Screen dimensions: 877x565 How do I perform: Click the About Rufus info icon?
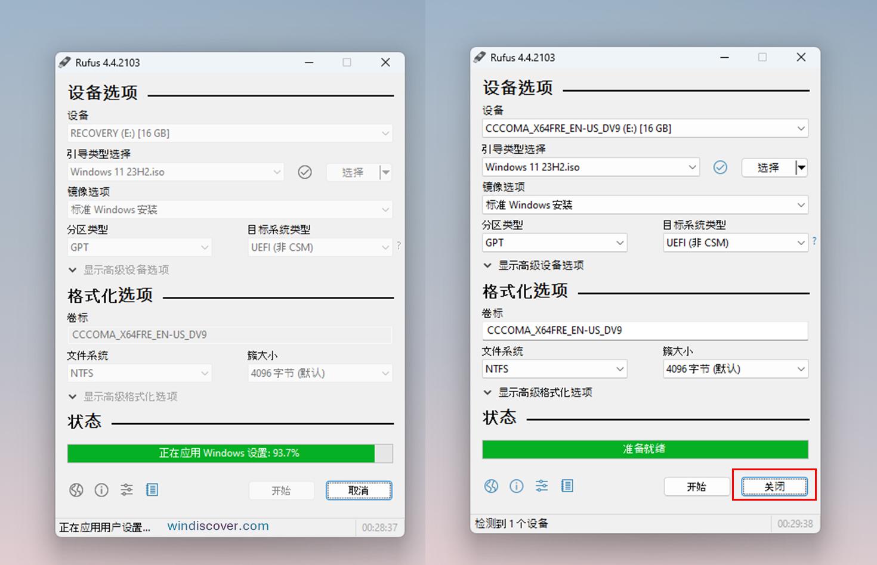(x=101, y=489)
